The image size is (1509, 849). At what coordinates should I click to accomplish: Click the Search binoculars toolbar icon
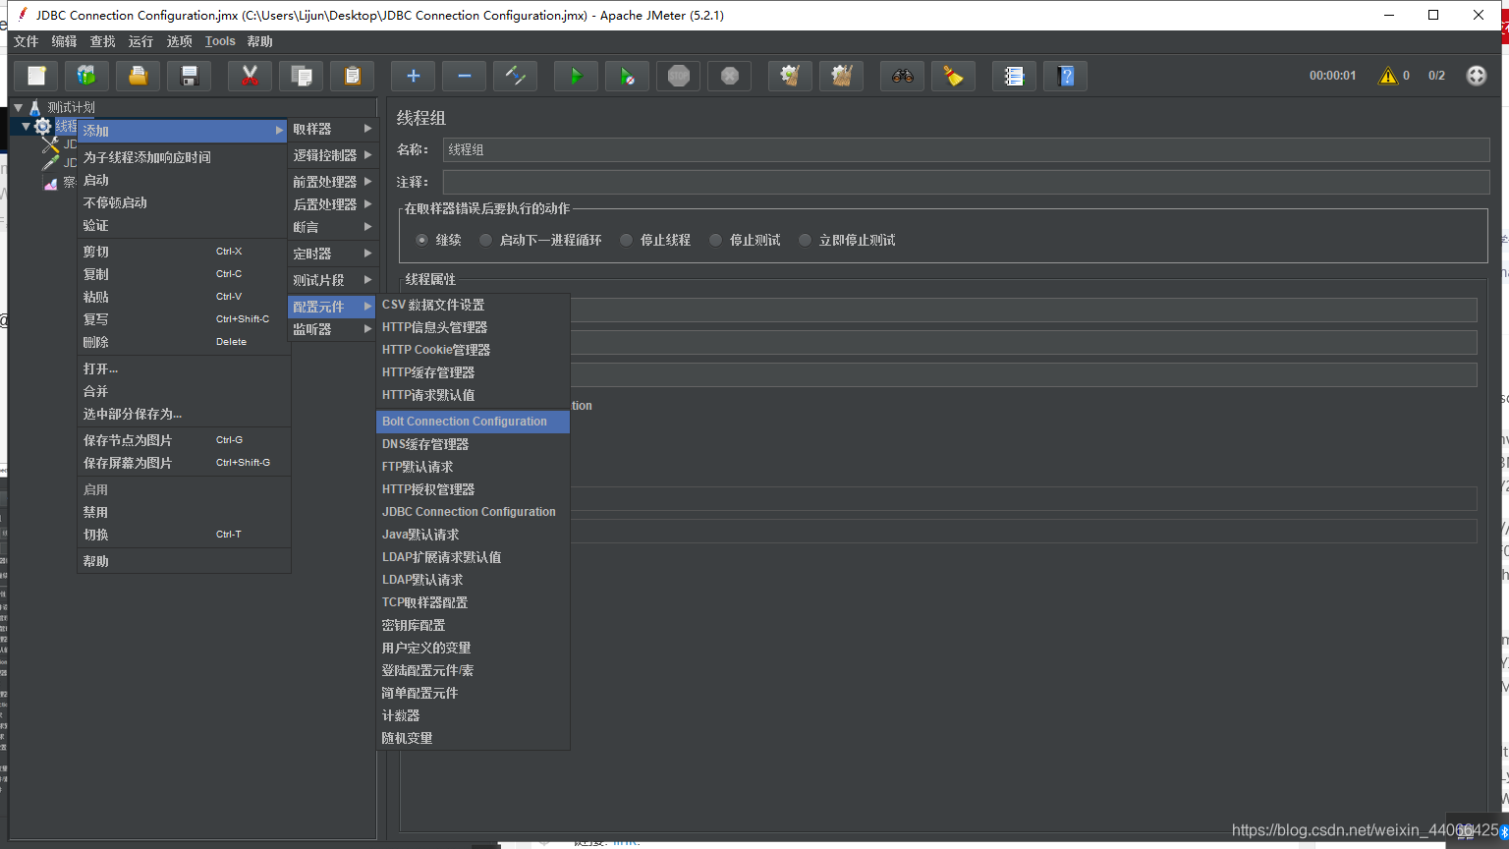[x=902, y=76]
